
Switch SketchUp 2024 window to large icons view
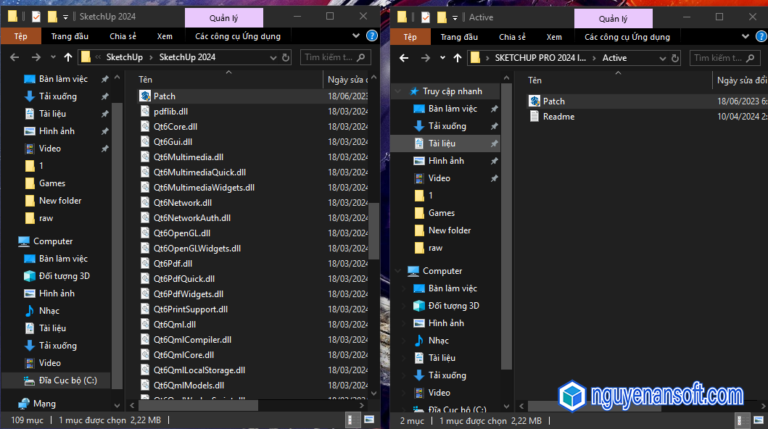[x=369, y=420]
